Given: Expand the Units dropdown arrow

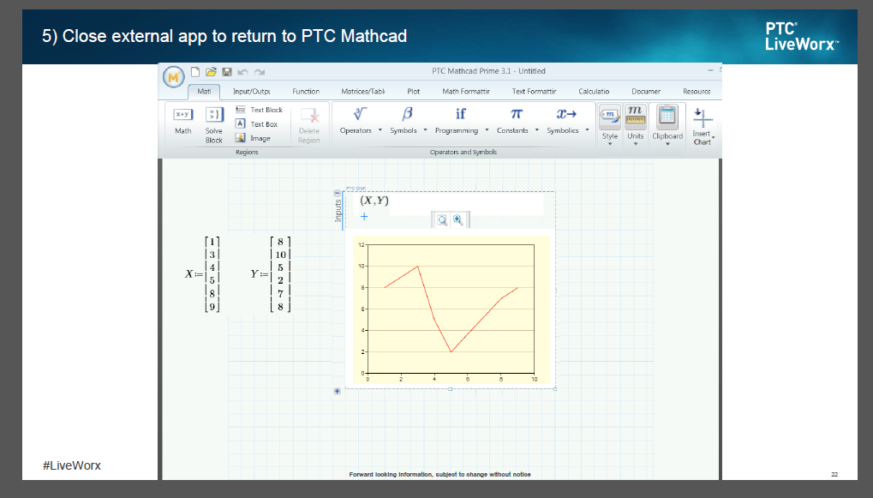Looking at the screenshot, I should pos(636,144).
